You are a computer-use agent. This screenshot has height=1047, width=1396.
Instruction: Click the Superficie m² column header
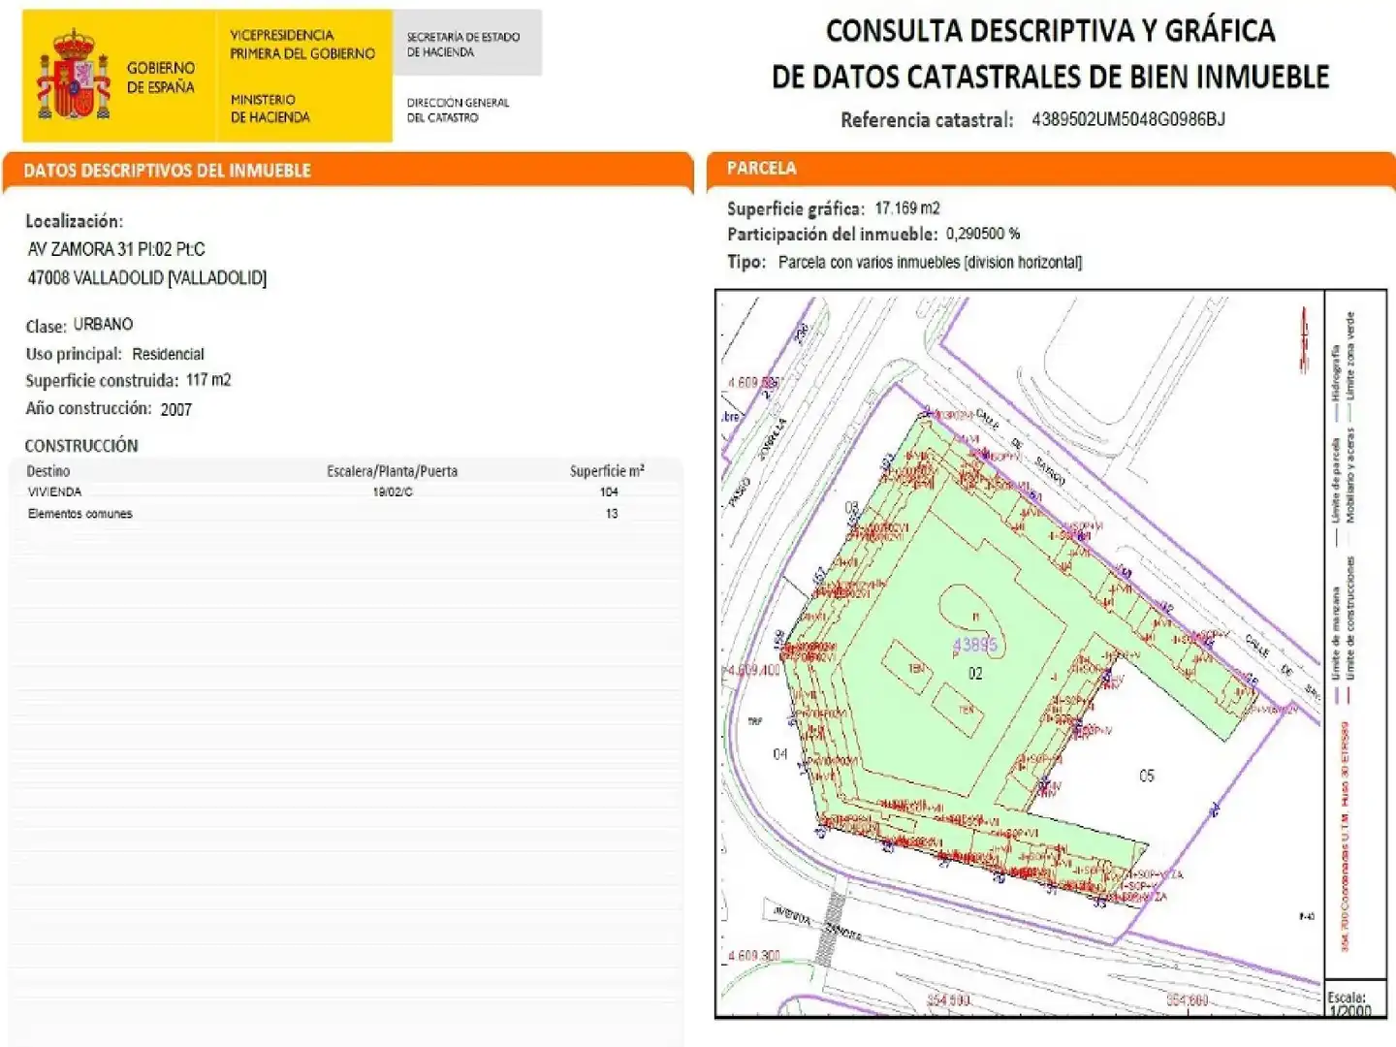click(x=607, y=471)
